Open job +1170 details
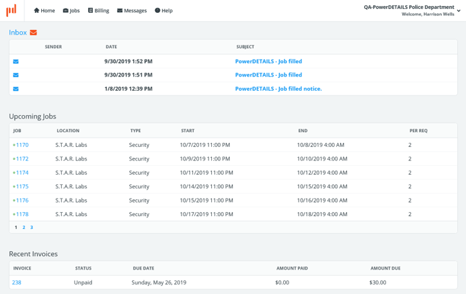The height and width of the screenshot is (294, 466). pos(21,145)
